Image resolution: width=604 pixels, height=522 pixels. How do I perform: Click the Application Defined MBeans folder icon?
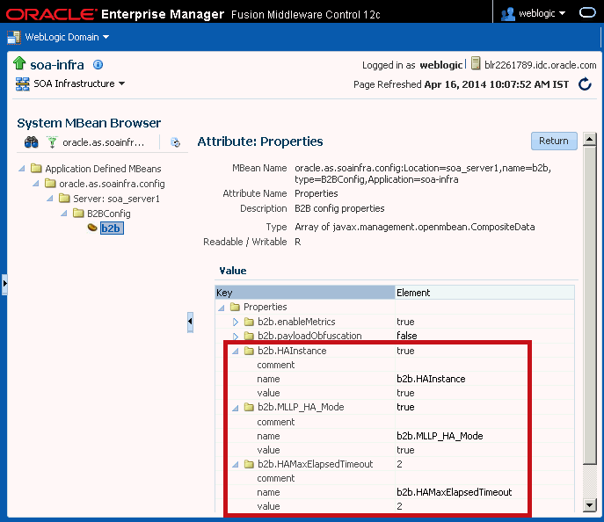36,168
